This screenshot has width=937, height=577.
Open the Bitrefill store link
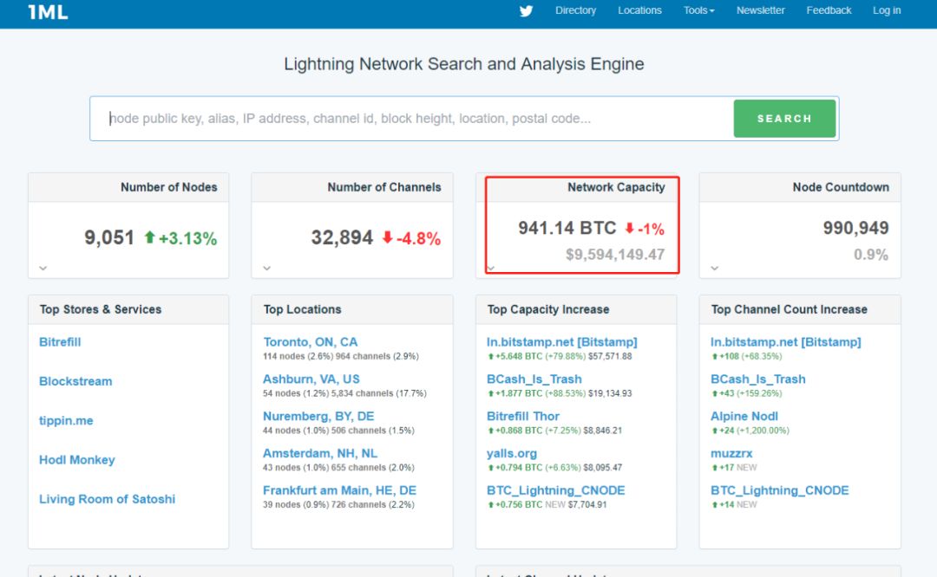60,342
